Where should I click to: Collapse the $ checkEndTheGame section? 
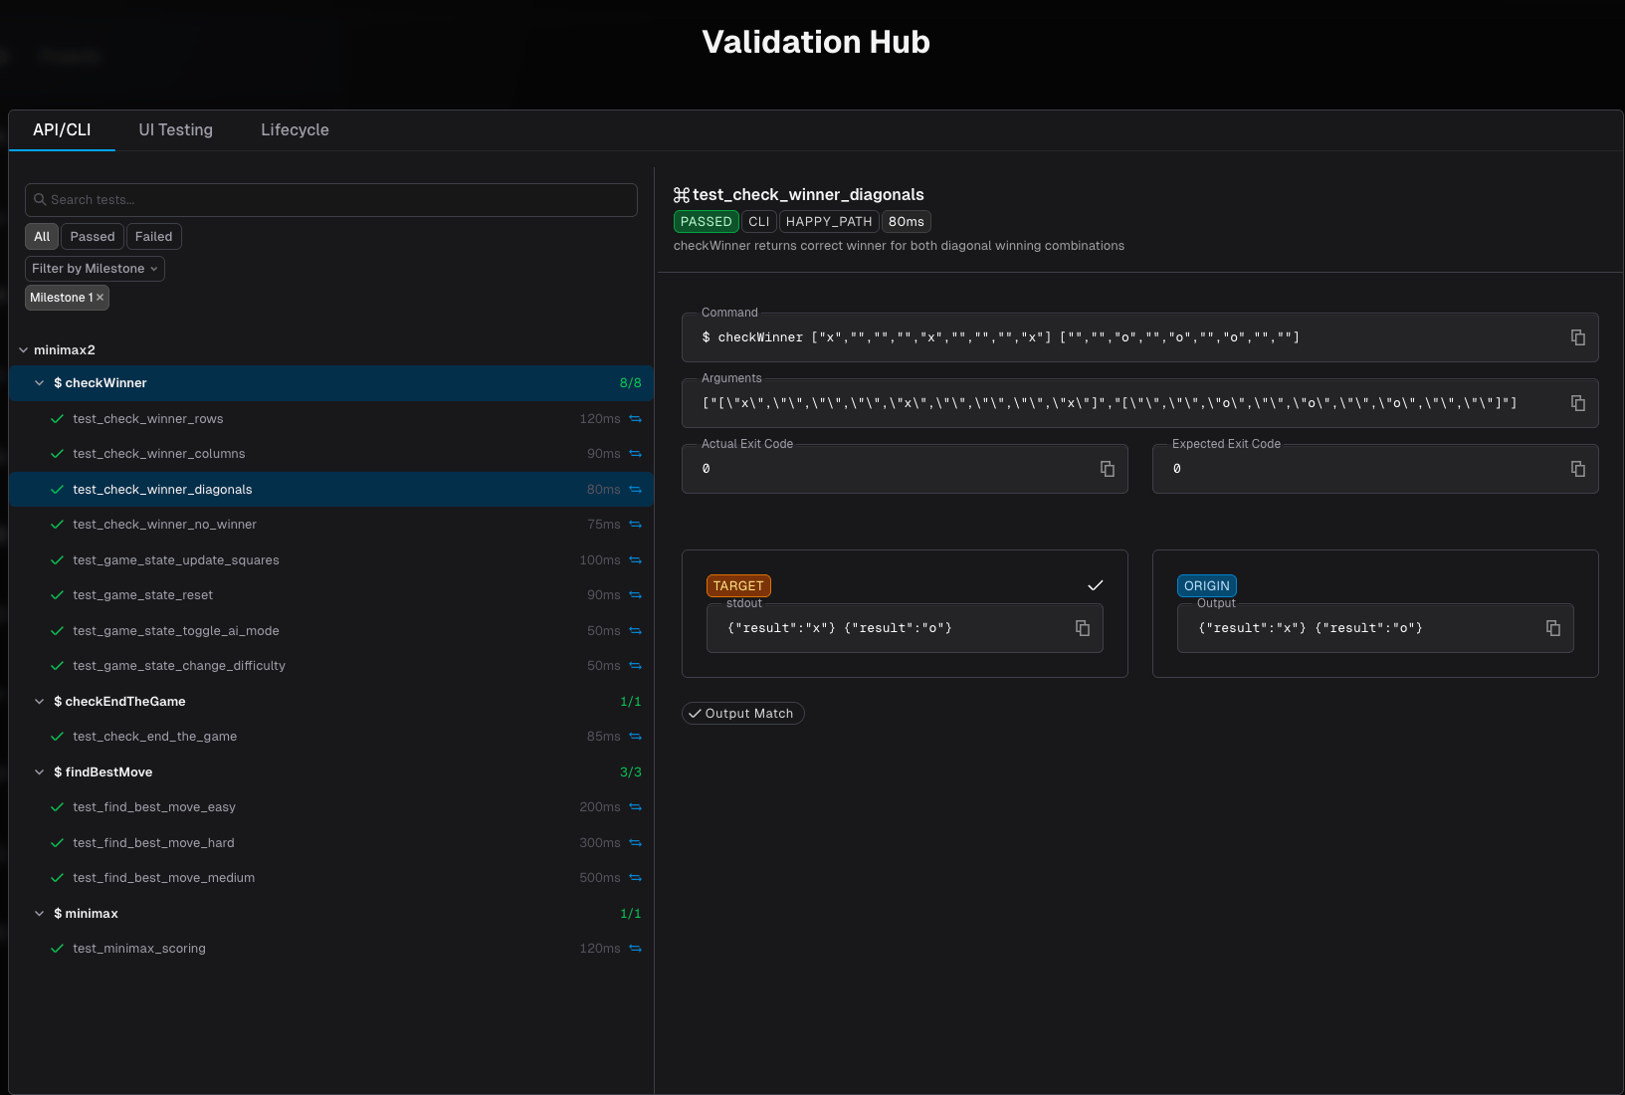click(39, 702)
